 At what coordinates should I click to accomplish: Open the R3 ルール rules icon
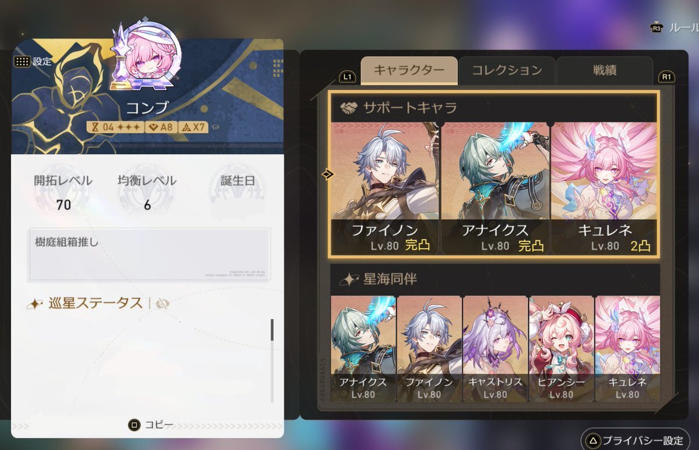[x=656, y=28]
